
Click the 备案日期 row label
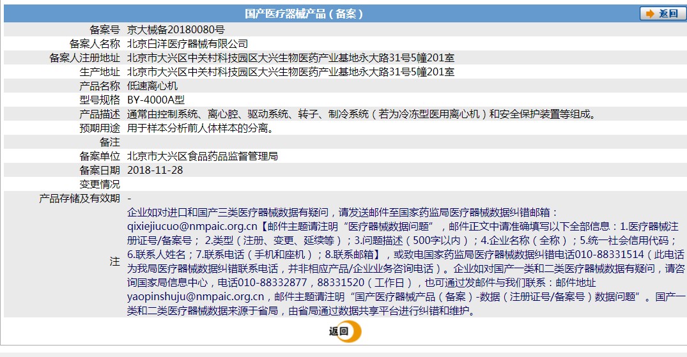[x=100, y=171]
